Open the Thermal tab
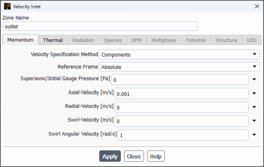This screenshot has height=167, width=264. tap(53, 40)
